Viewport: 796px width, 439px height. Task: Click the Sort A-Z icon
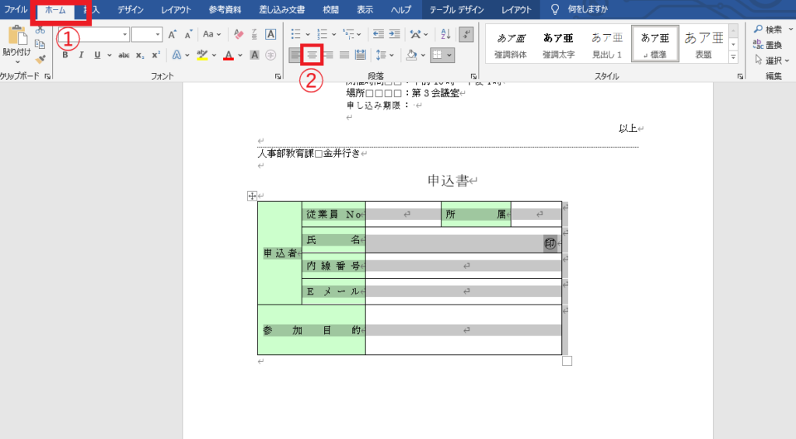tap(445, 34)
